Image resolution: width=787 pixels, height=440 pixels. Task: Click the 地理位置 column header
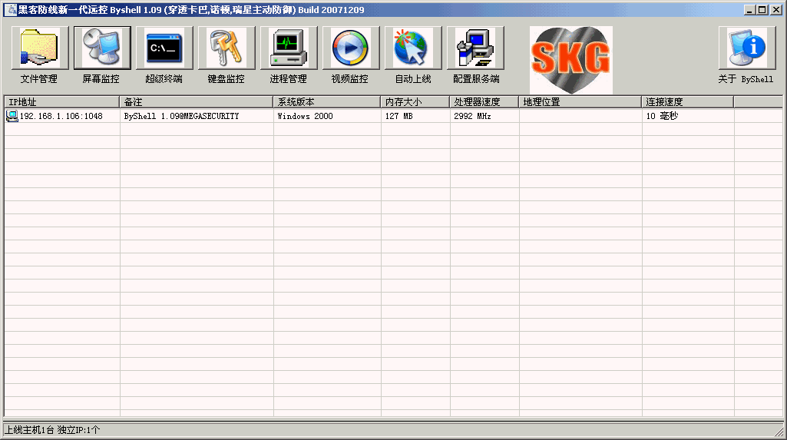[580, 101]
